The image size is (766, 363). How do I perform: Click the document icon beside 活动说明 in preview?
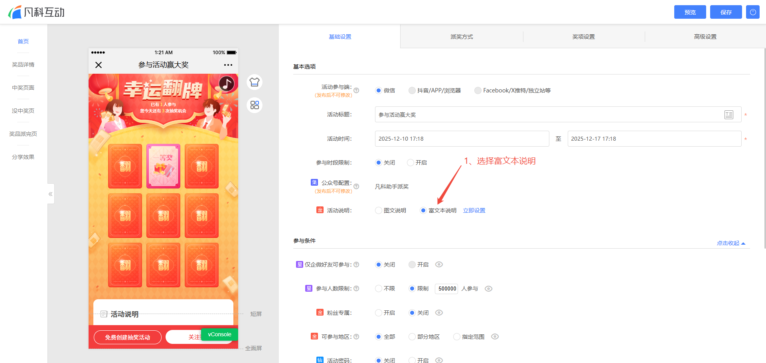tap(104, 314)
